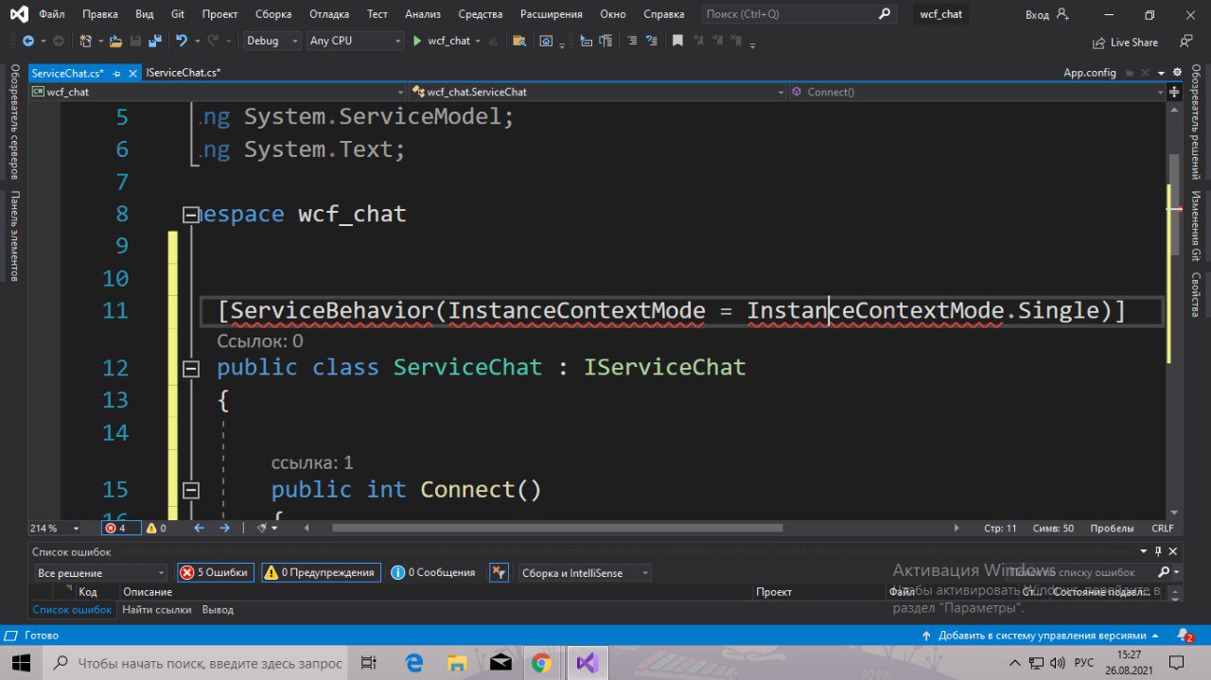Open Chrome from the taskbar
Viewport: 1211px width, 680px height.
[x=541, y=663]
